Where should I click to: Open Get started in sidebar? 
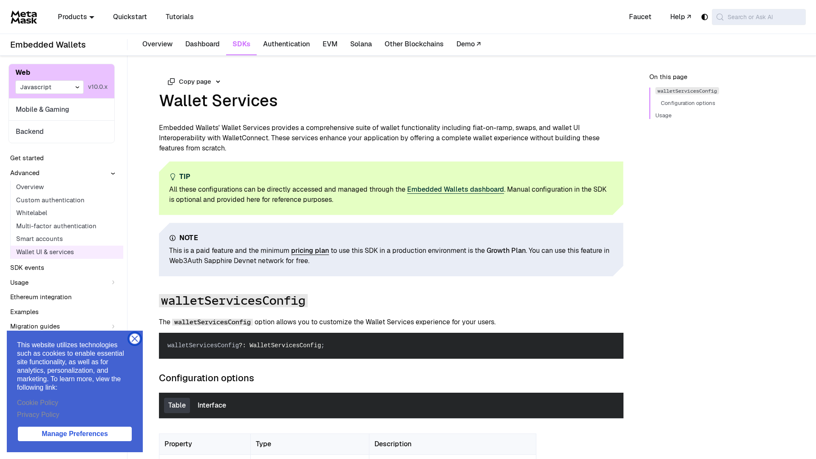coord(27,158)
